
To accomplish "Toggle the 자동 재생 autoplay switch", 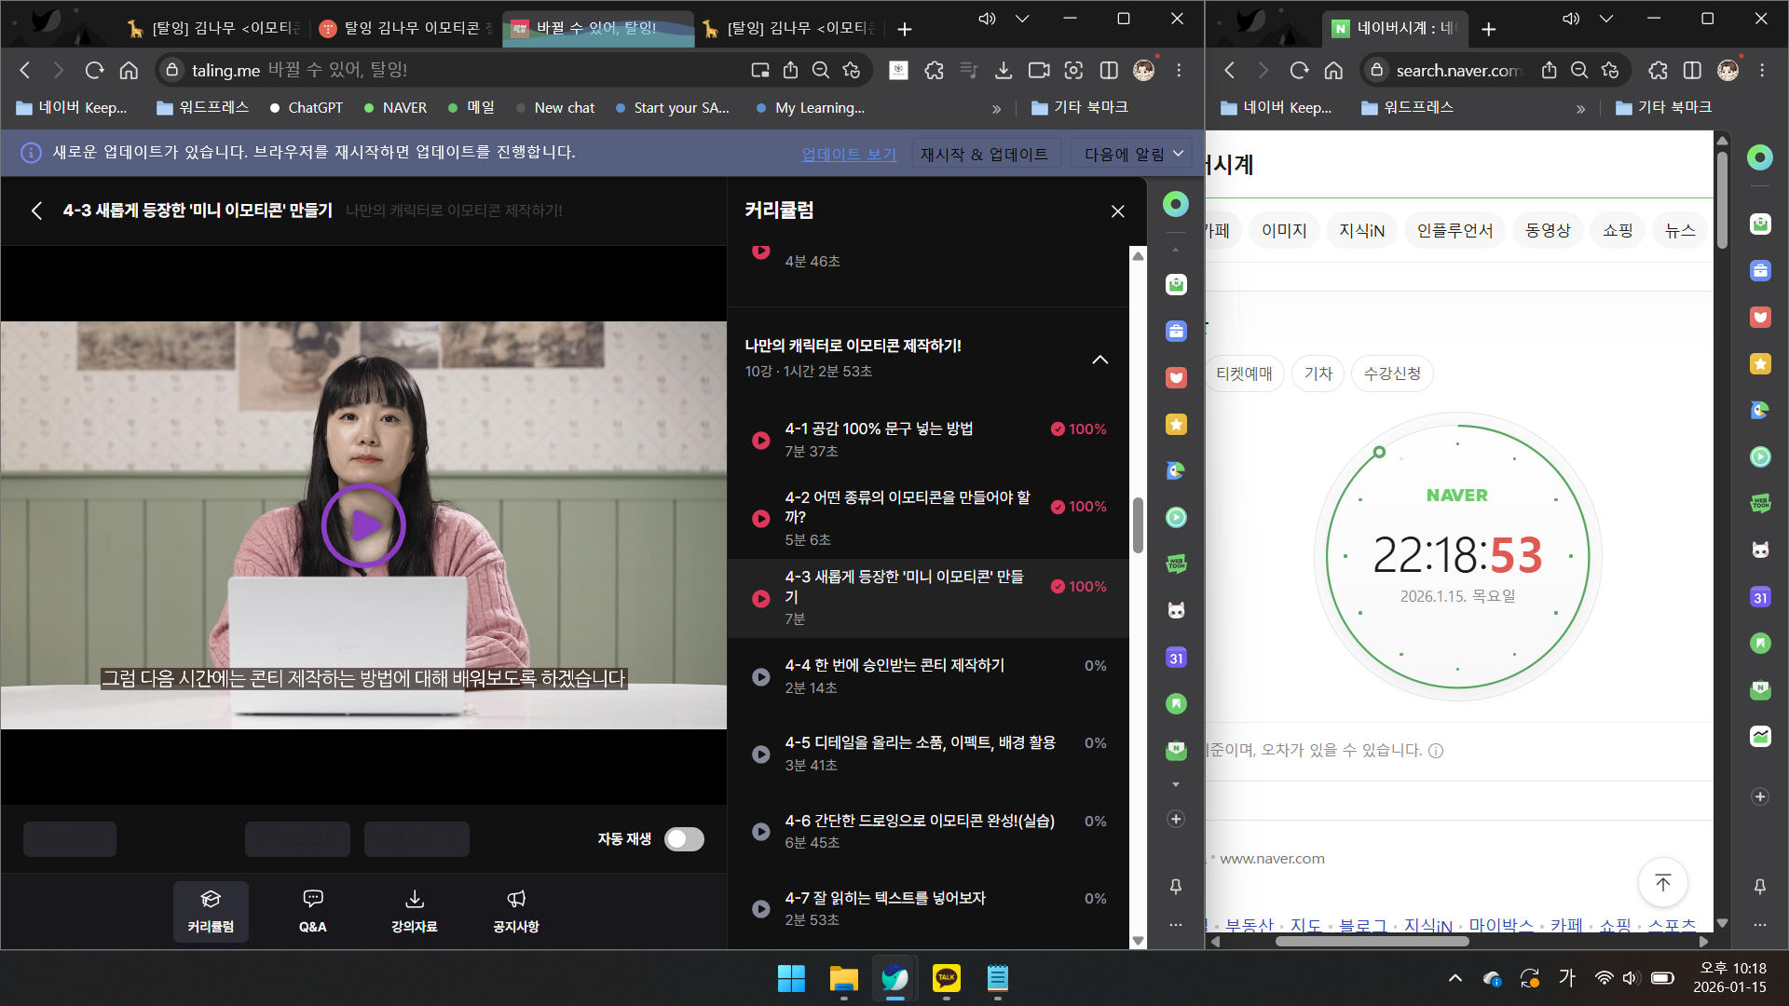I will click(x=684, y=839).
